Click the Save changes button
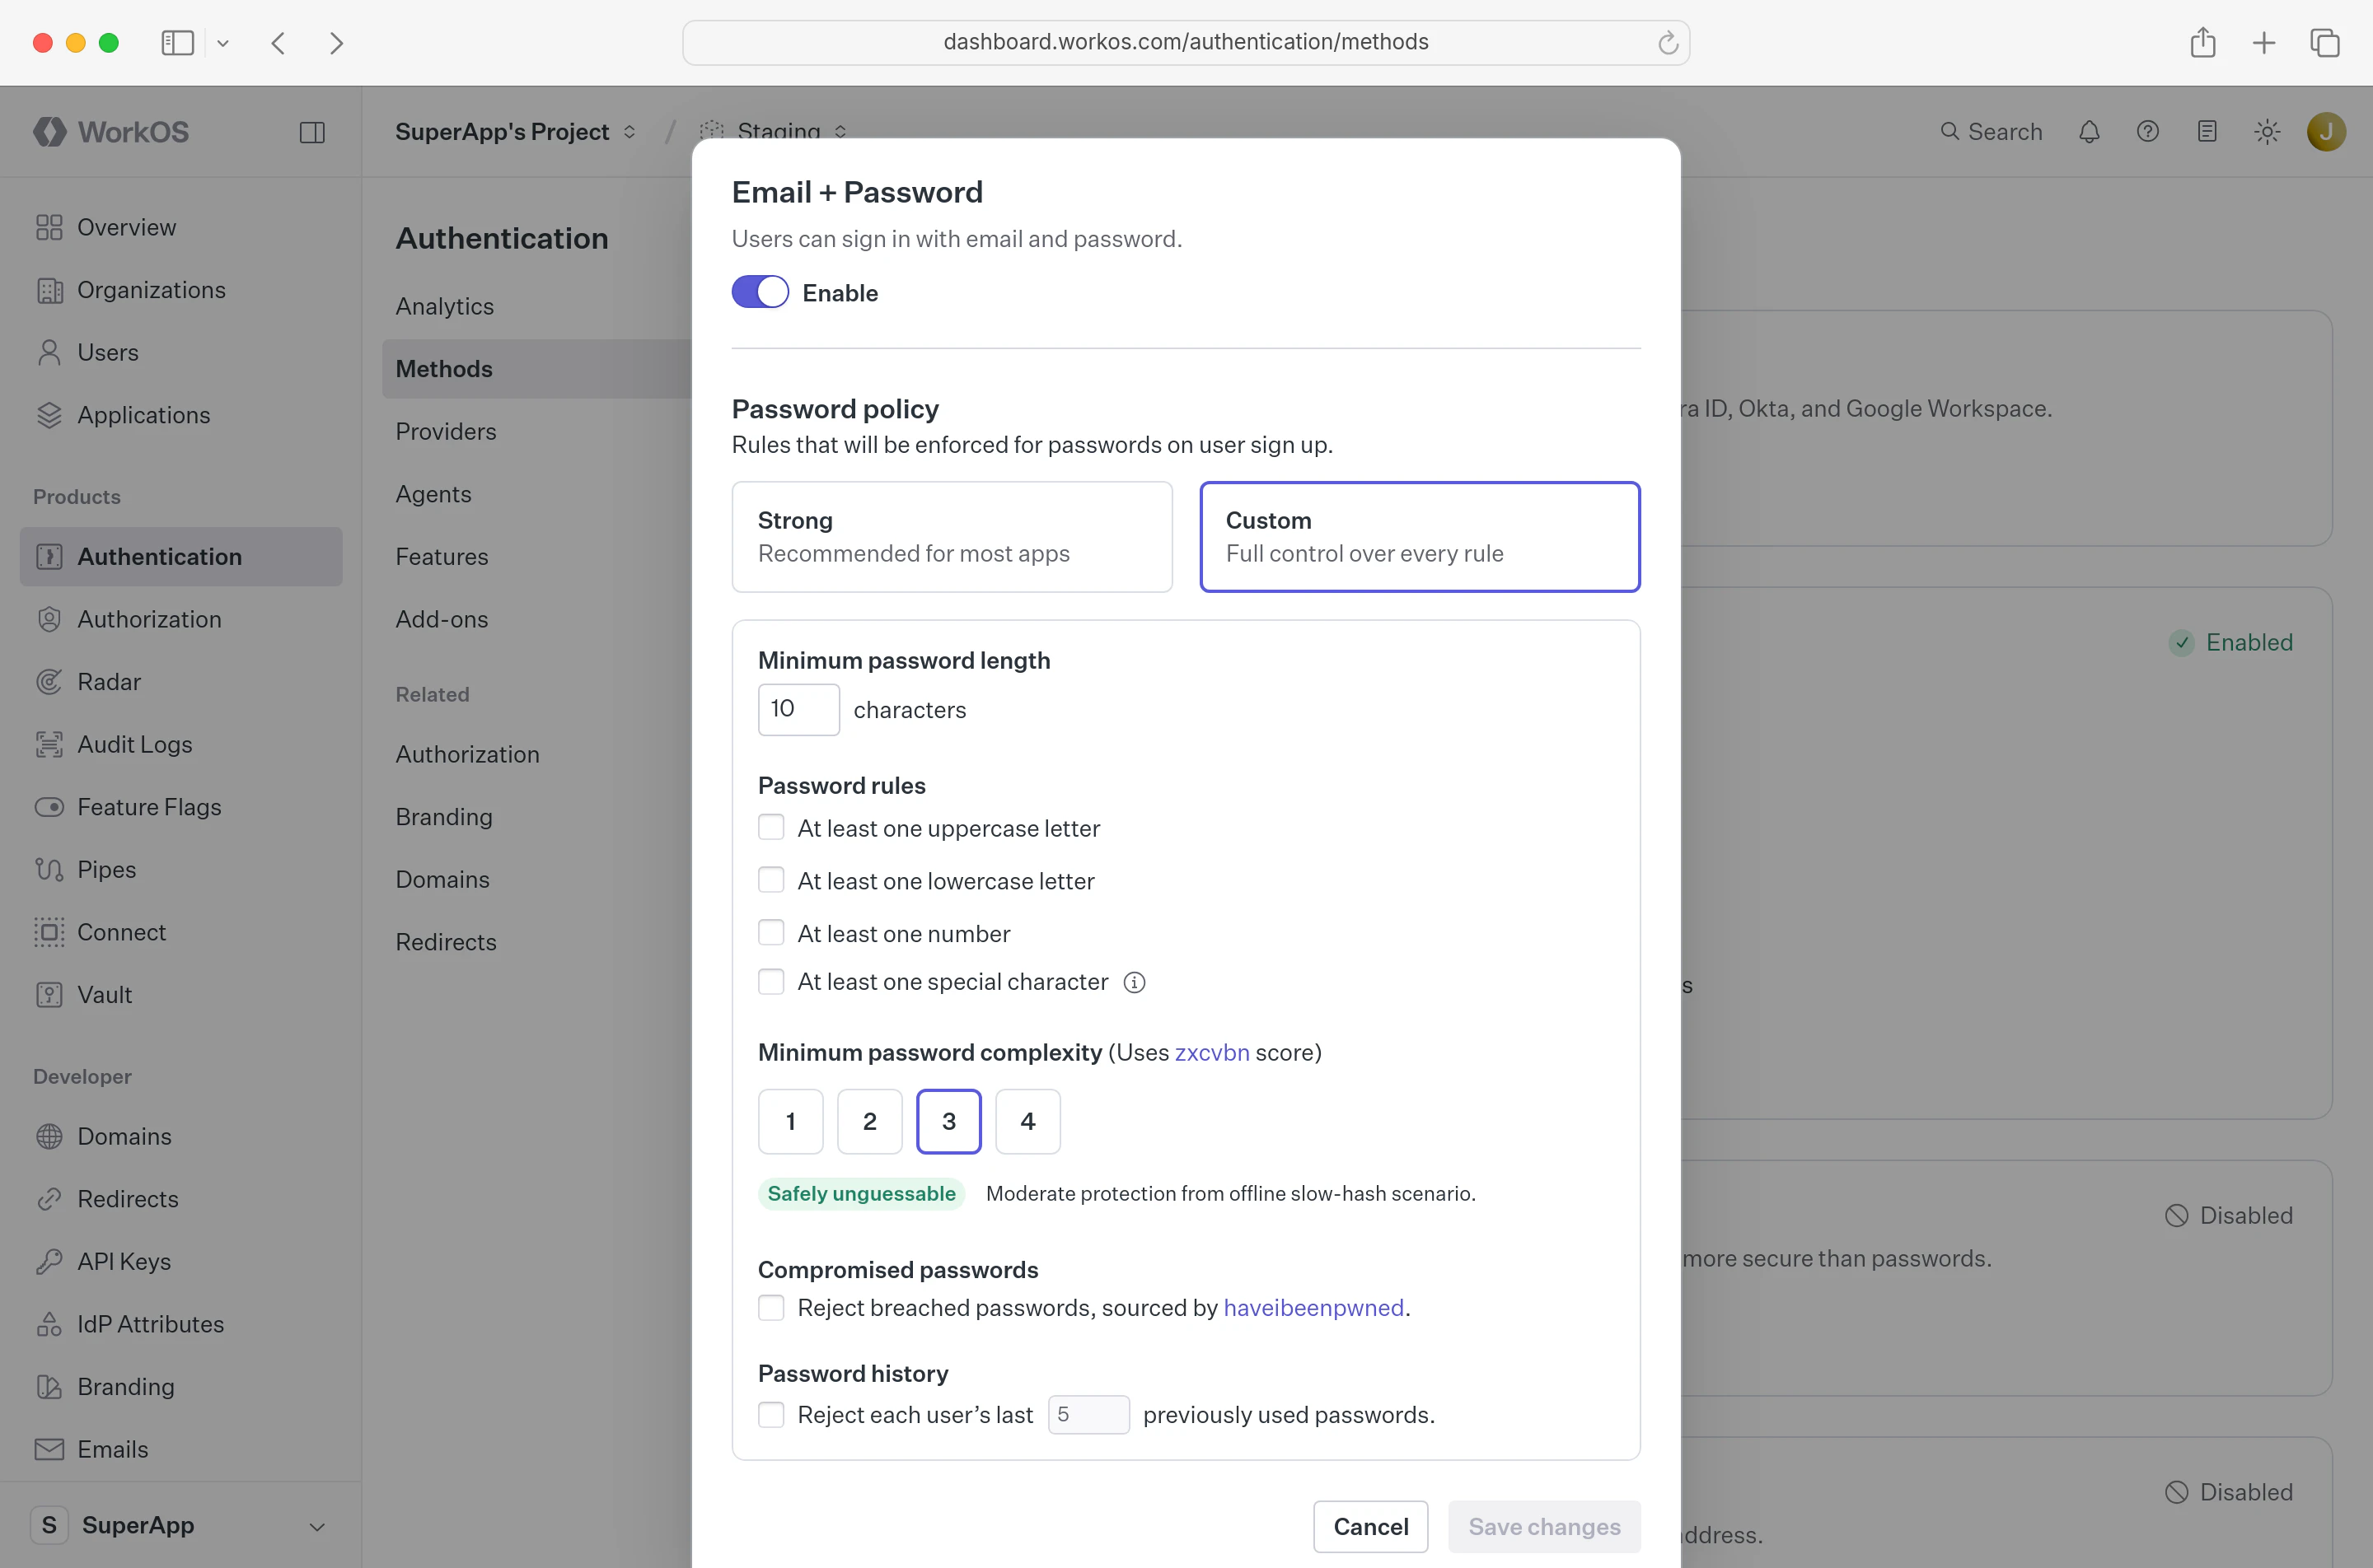Screen dimensions: 2373x1568 point(1545,1527)
